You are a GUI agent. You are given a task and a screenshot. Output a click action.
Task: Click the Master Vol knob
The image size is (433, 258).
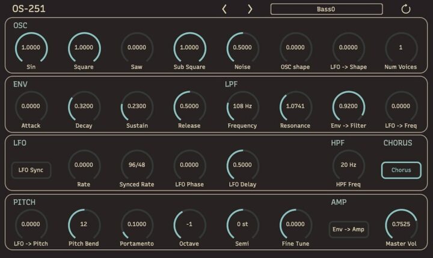pos(401,224)
